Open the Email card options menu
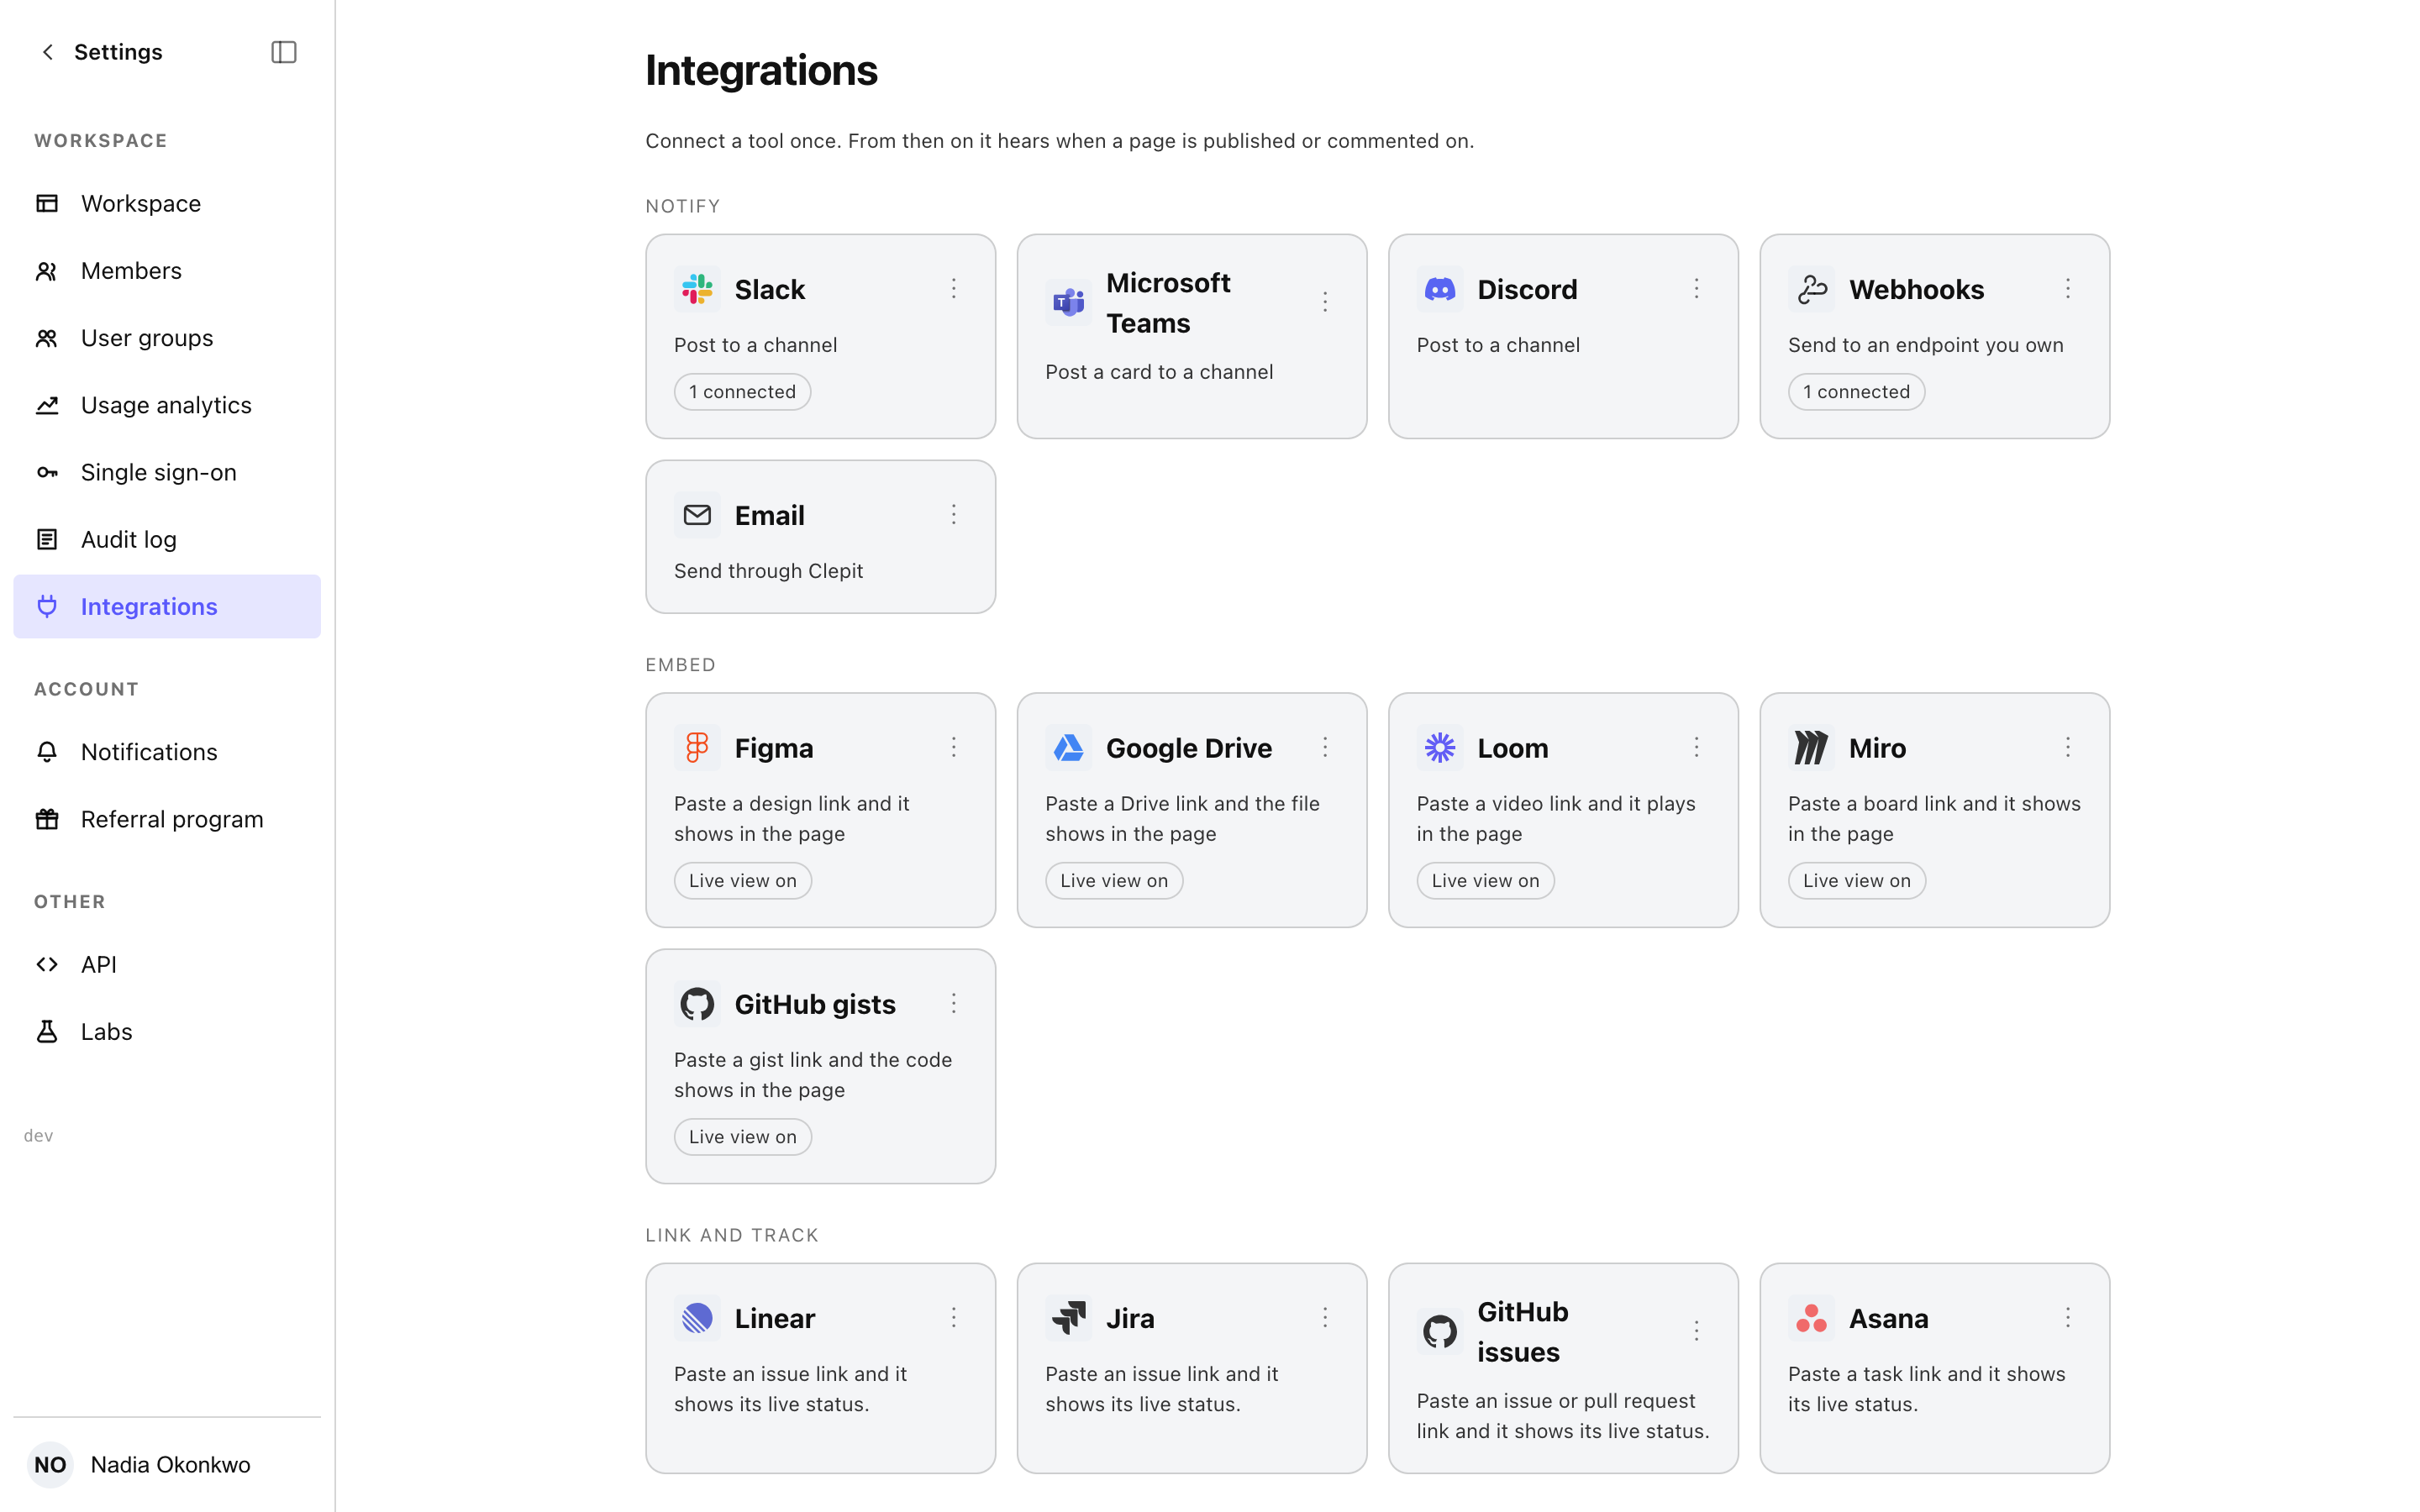 tap(954, 515)
